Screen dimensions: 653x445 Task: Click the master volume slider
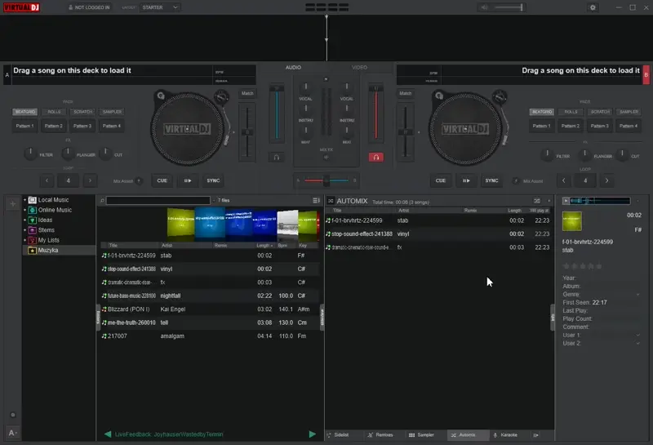[509, 7]
